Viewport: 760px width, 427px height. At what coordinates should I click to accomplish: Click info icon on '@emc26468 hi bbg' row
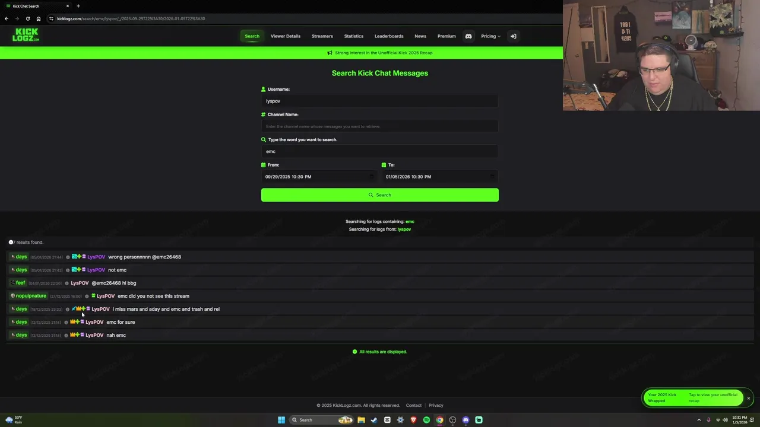point(66,283)
